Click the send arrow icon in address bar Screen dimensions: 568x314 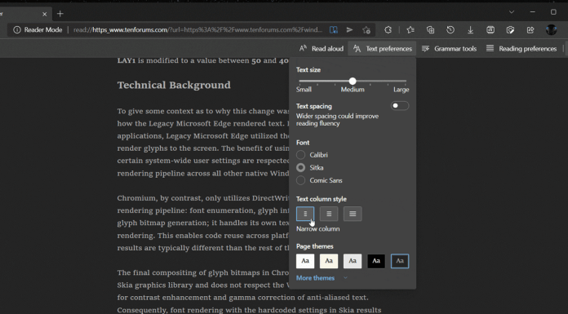(349, 29)
